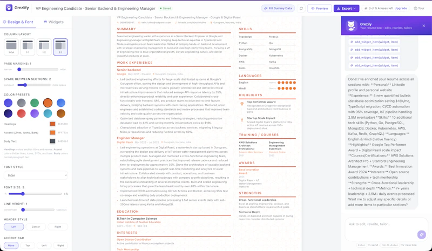Adjust the Page Margins slider
Viewport: 432px width, 251px height.
tap(38, 70)
